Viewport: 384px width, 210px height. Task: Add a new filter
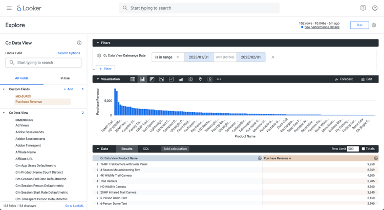pos(105,69)
